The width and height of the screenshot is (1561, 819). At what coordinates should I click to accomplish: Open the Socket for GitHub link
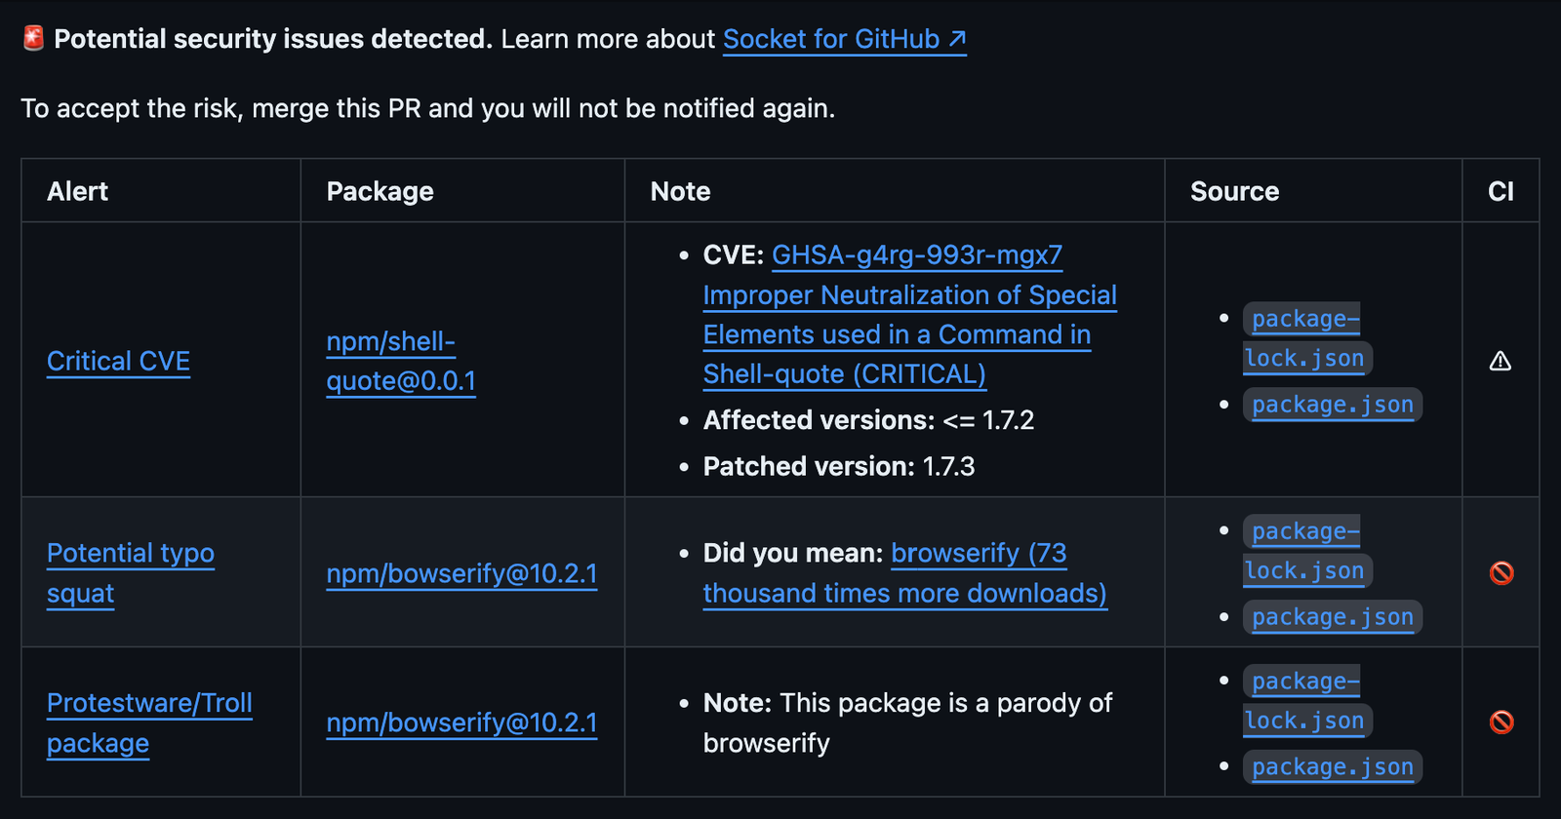click(845, 39)
